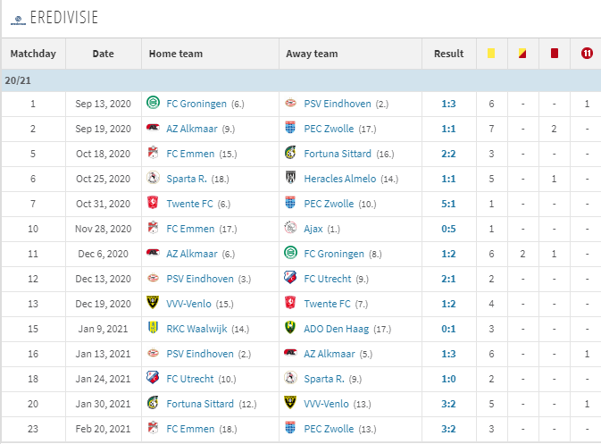Image resolution: width=601 pixels, height=444 pixels.
Task: Click the red penalty '11' header icon
Action: 587,54
